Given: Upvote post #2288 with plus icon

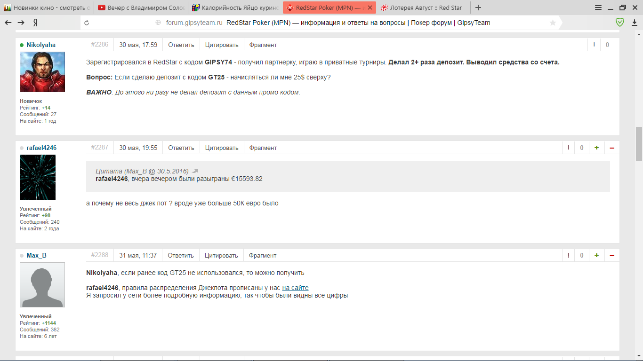Looking at the screenshot, I should [x=596, y=255].
